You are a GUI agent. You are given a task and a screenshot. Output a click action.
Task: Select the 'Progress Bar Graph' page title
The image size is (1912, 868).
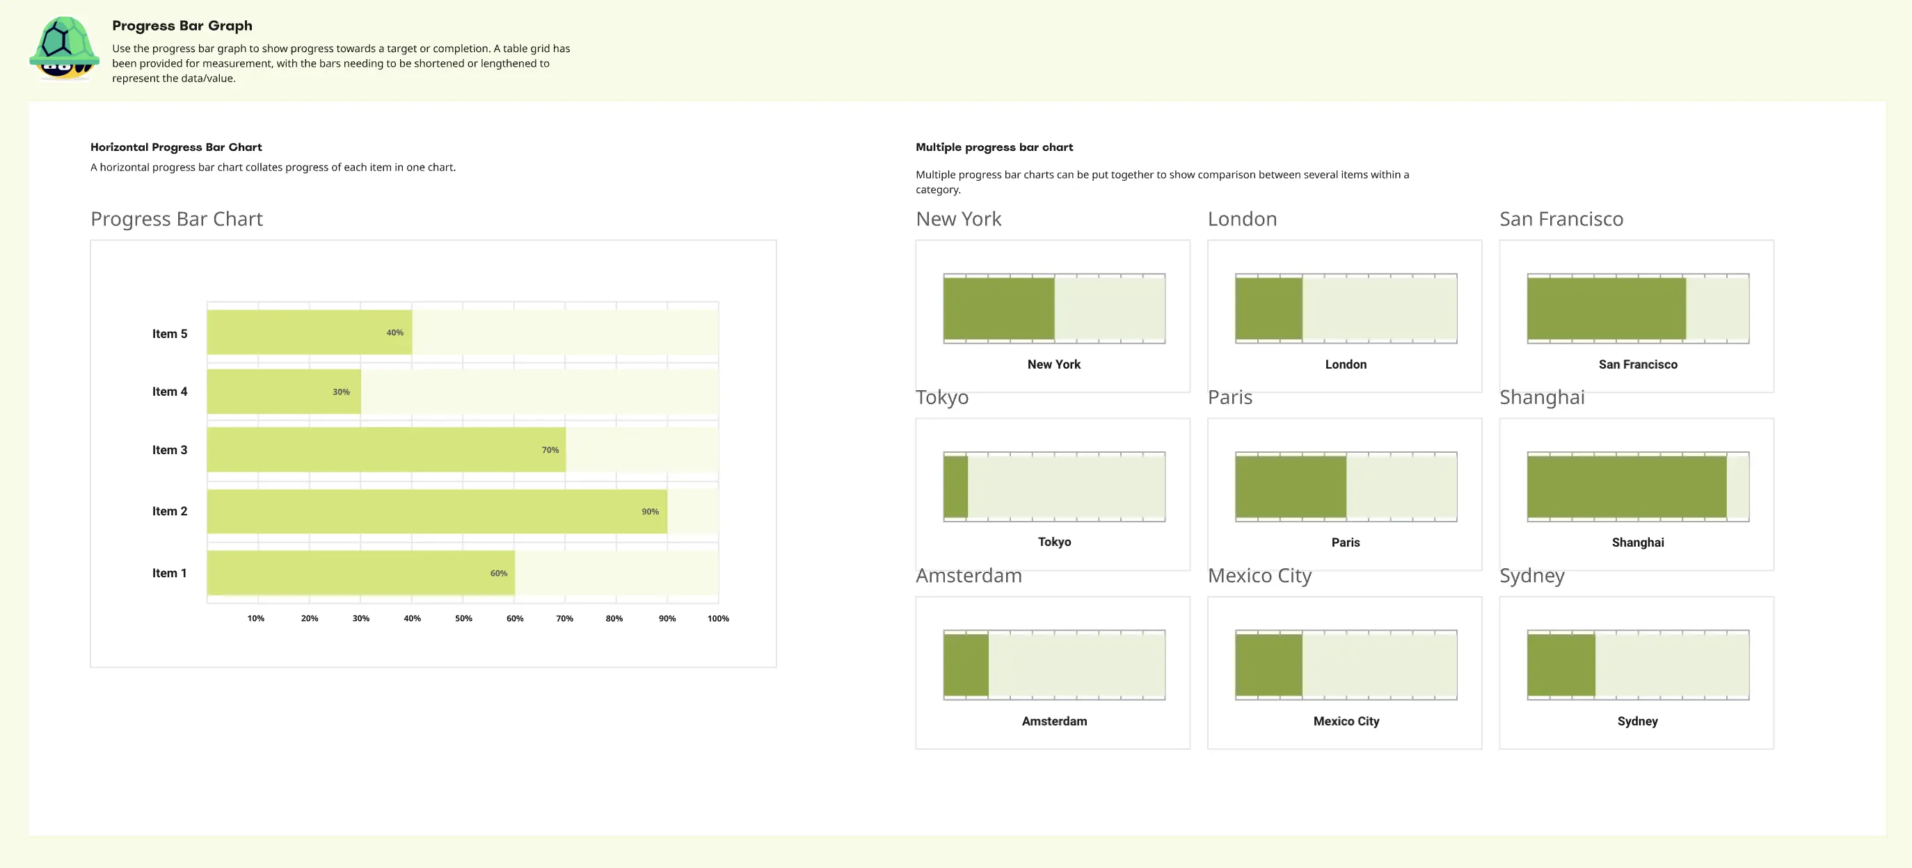coord(182,25)
